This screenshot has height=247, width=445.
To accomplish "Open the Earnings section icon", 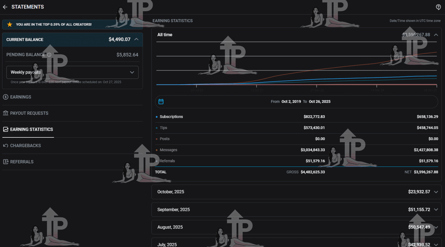I will click(x=6, y=97).
